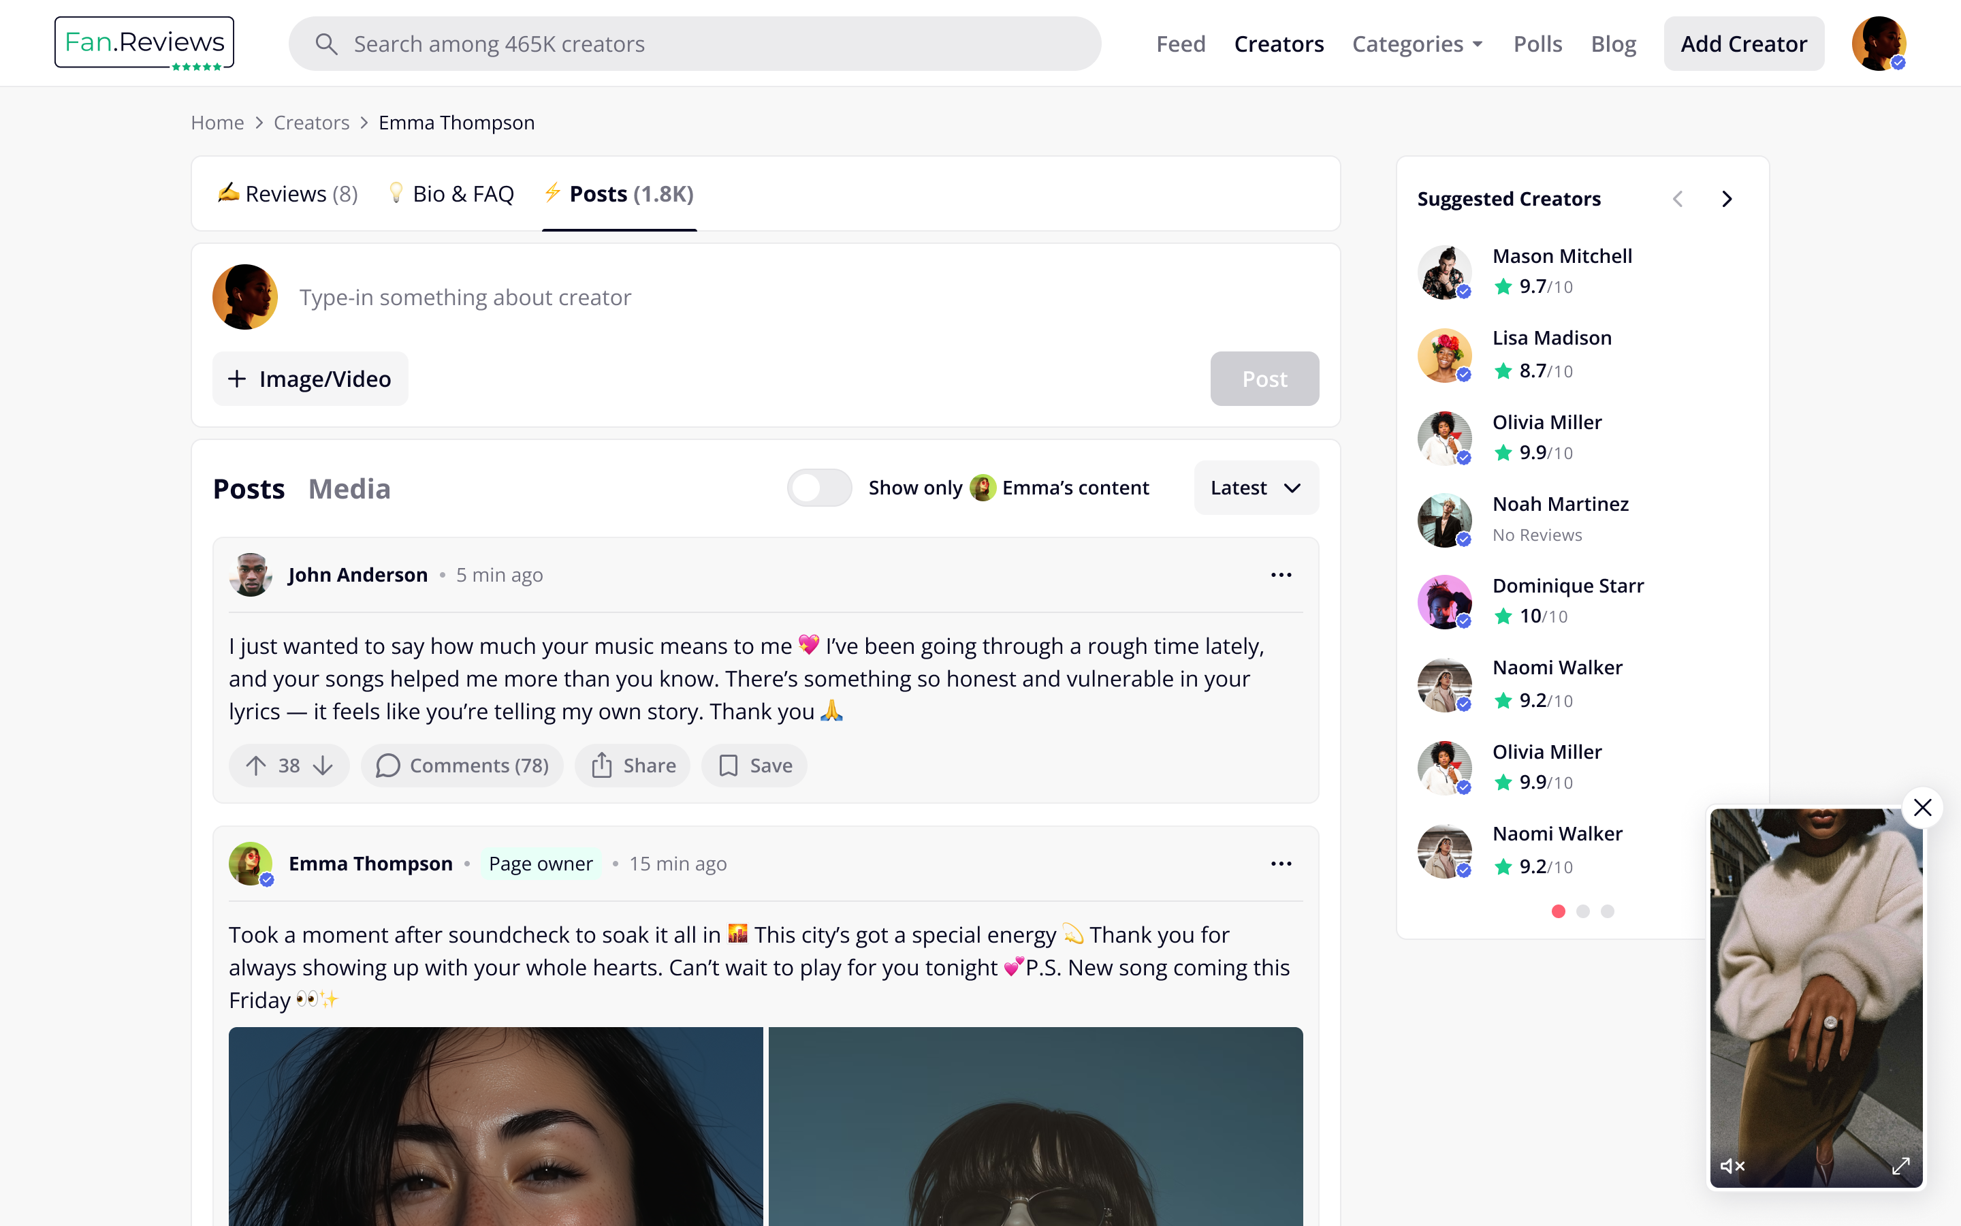The image size is (1961, 1226).
Task: Open the Latest sort dropdown
Action: 1255,487
